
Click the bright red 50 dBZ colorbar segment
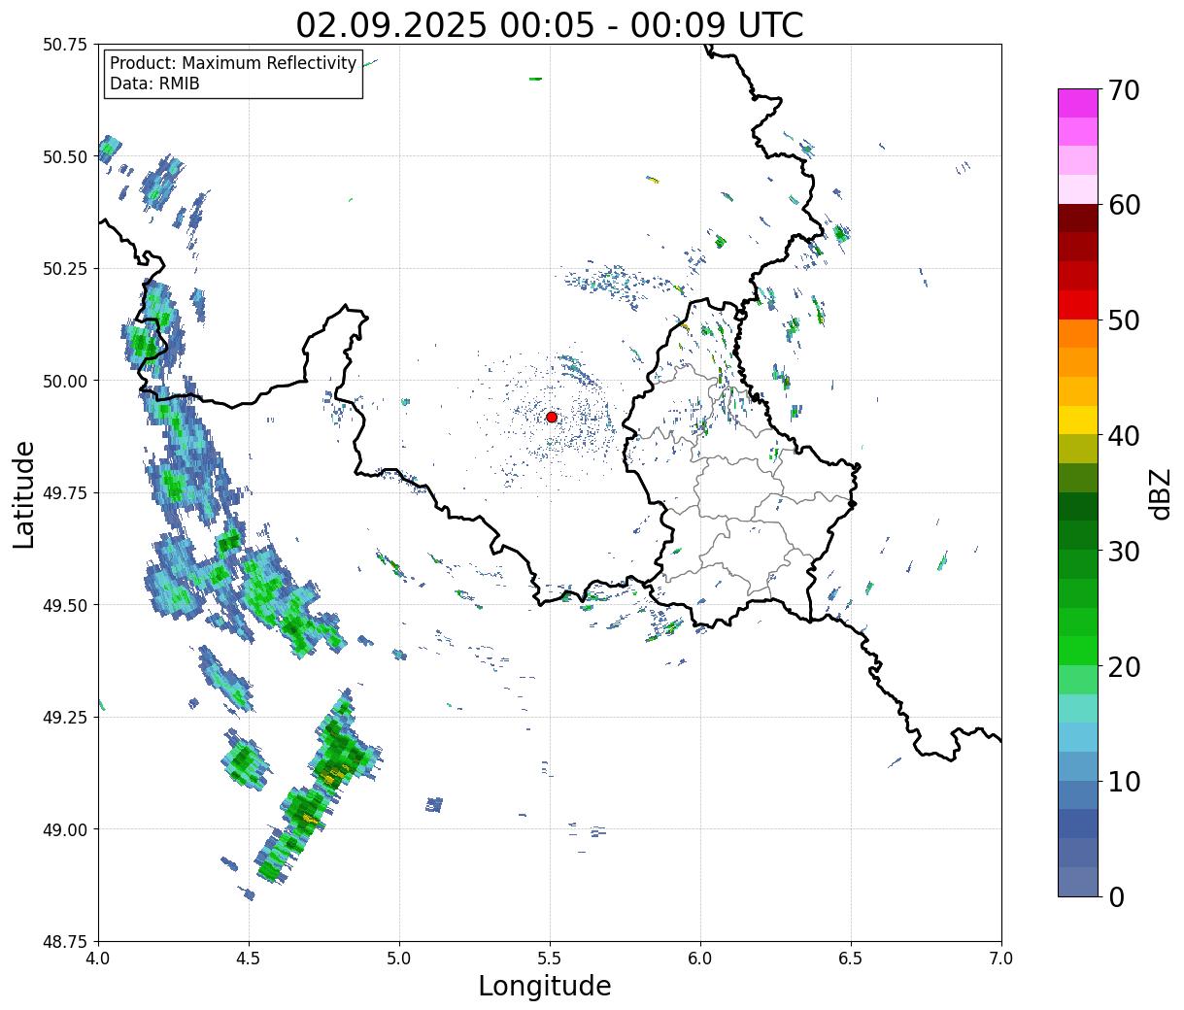[1078, 305]
